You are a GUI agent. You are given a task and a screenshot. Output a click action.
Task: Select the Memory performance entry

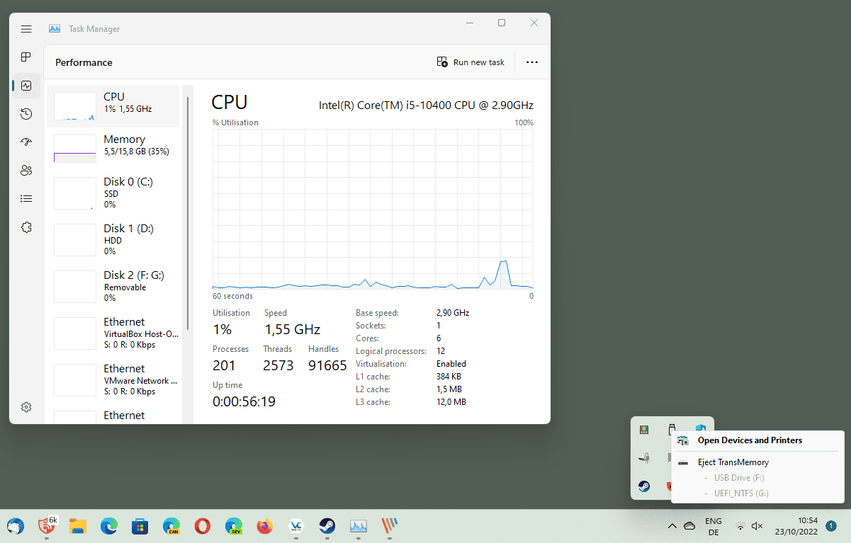click(x=113, y=149)
